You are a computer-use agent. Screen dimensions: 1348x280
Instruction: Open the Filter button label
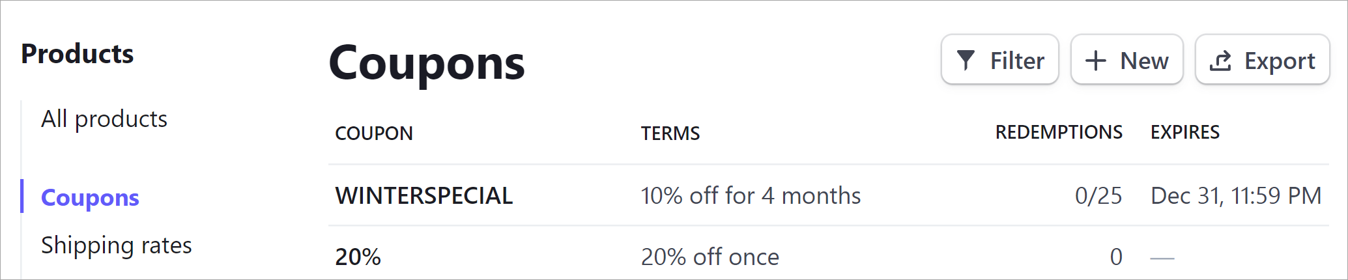pos(1017,61)
